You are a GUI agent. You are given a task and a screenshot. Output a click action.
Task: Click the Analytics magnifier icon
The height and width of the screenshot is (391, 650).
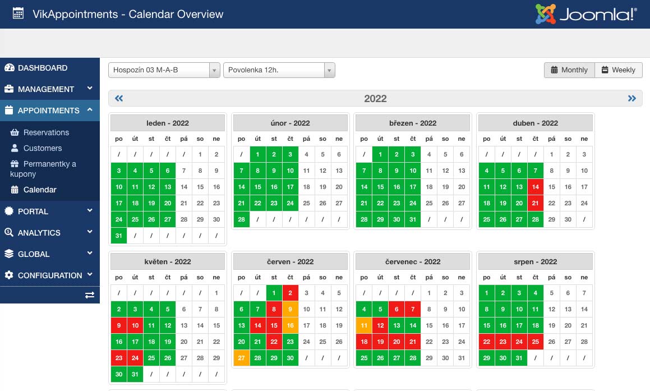coord(9,232)
